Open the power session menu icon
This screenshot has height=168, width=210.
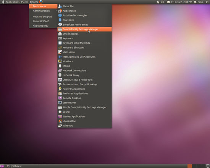click(x=207, y=2)
